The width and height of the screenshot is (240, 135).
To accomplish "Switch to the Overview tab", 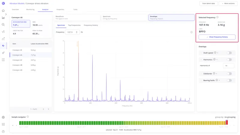I will (15, 10).
